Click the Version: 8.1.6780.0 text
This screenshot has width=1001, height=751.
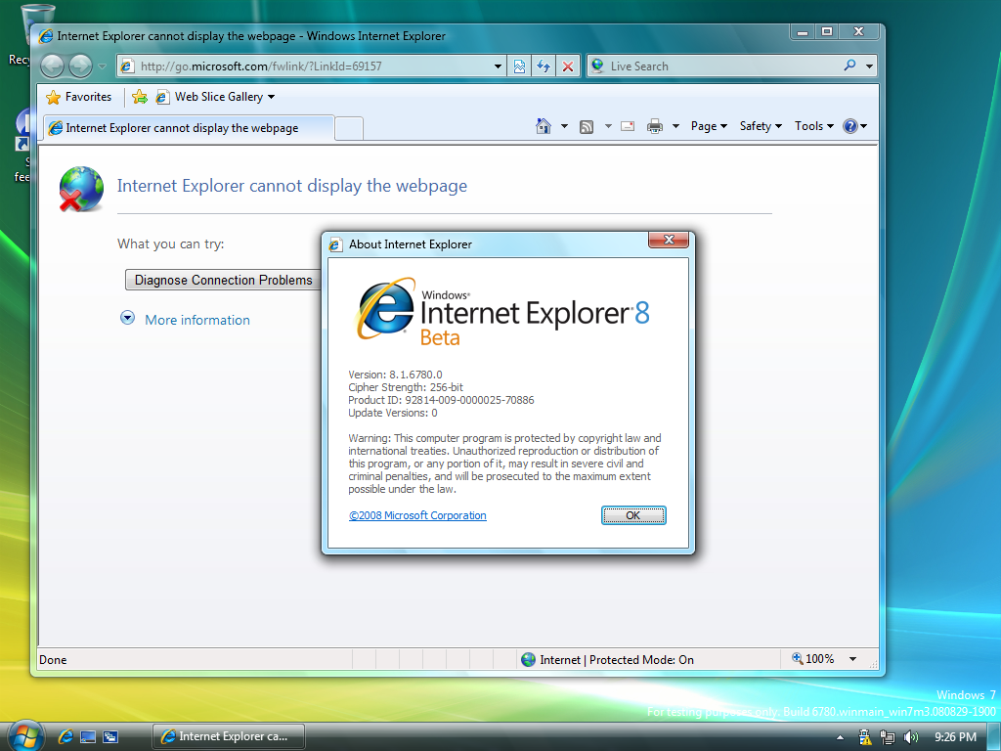pyautogui.click(x=395, y=375)
